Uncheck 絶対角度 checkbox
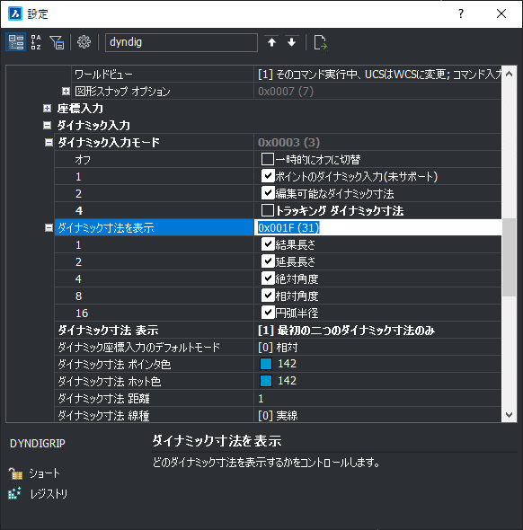The width and height of the screenshot is (523, 530). (x=268, y=278)
